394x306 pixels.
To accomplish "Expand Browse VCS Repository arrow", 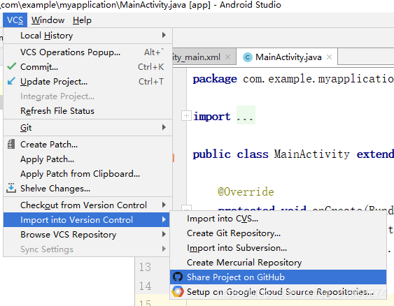I will click(164, 234).
